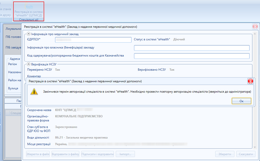Close the eHealth registration dialog window
Image resolution: width=260 pixels, height=161 pixels.
pos(255,26)
